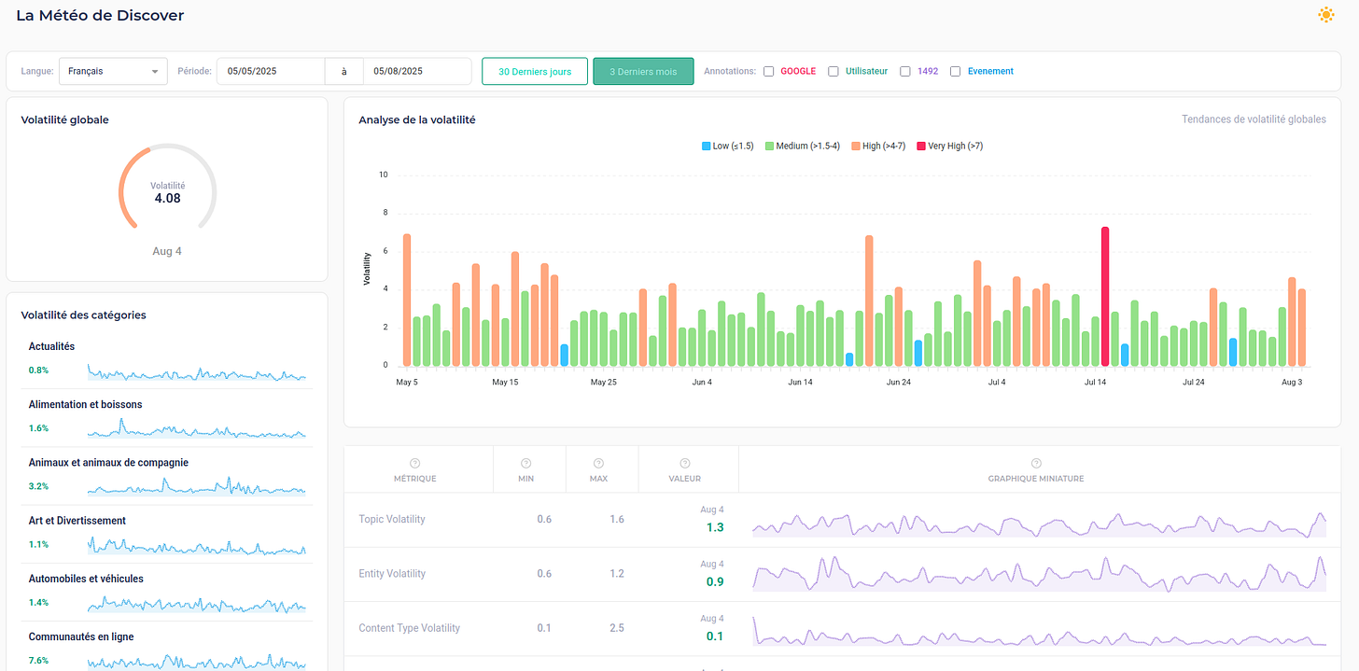Click the help icon above VALEUR
Viewport: 1359px width, 671px height.
[685, 463]
